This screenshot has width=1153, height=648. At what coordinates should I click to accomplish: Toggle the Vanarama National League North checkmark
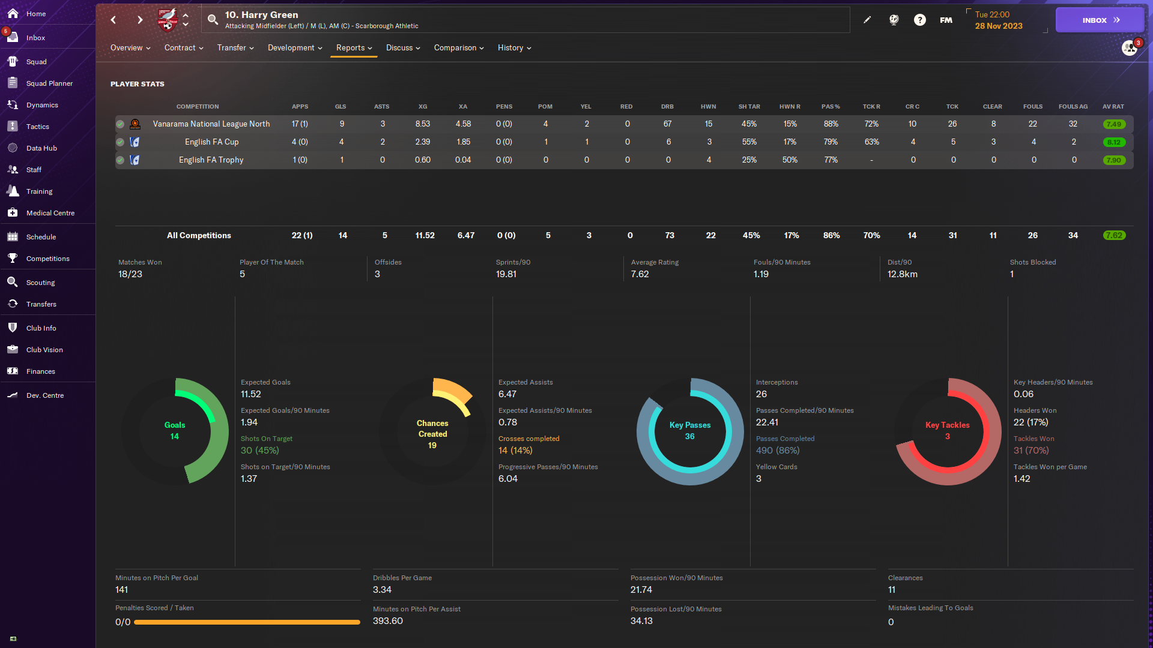tap(120, 124)
